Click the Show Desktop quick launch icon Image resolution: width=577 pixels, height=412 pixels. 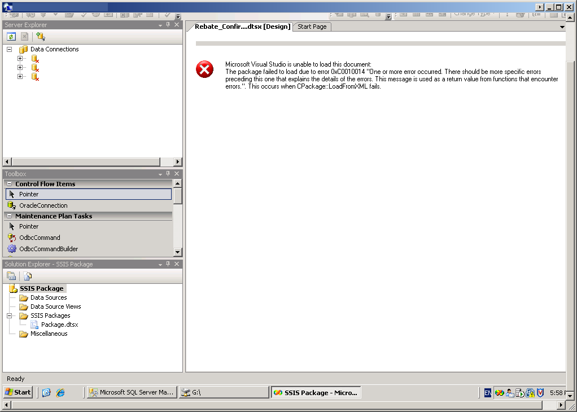(x=46, y=392)
